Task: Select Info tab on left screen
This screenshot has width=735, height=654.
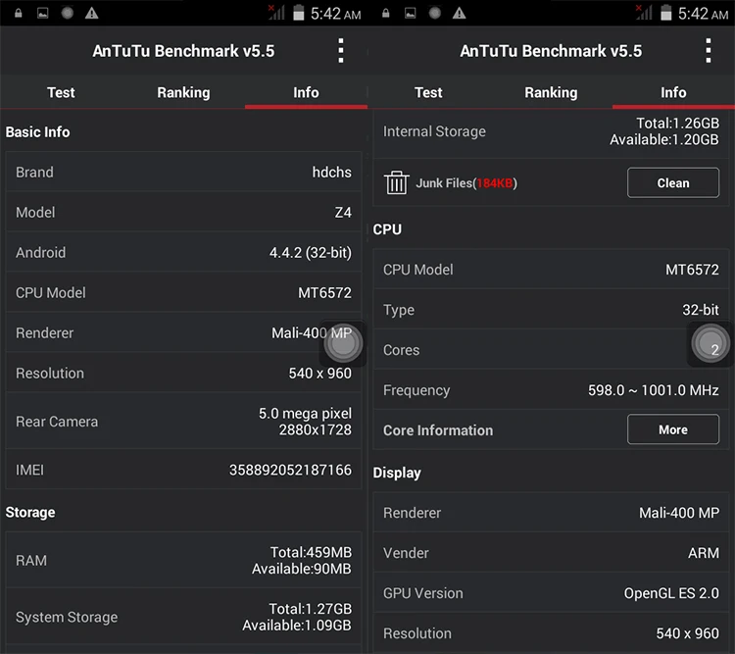Action: point(306,92)
